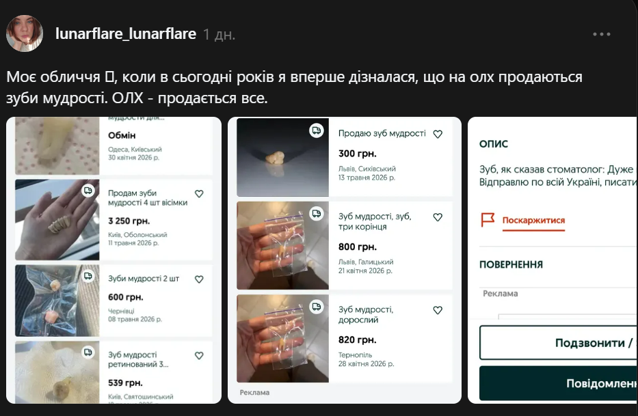This screenshot has height=416, width=638.
Task: Click the red flag report icon
Action: 488,219
